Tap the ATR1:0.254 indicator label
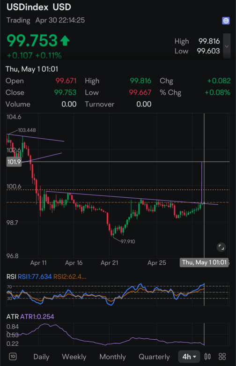 tap(37, 317)
